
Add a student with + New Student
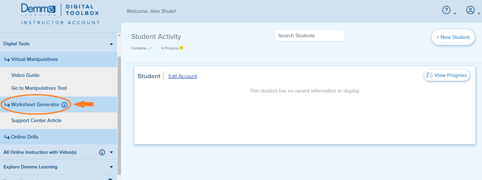coord(453,37)
